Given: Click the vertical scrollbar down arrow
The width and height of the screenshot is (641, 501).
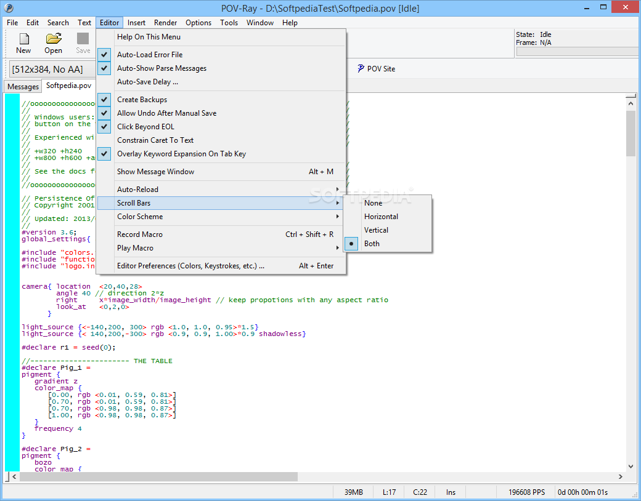Looking at the screenshot, I should coord(631,467).
